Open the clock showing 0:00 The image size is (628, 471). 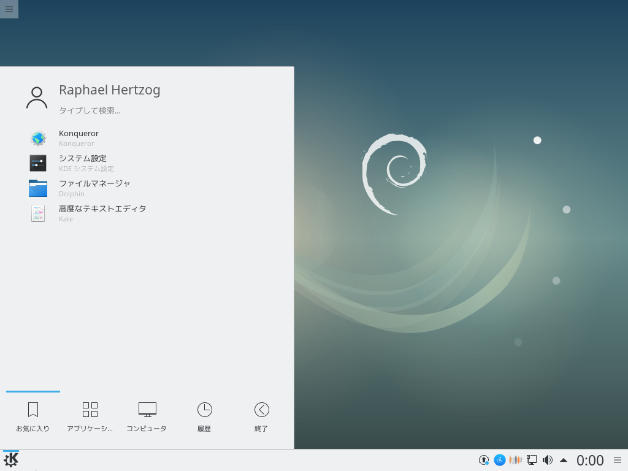point(590,460)
